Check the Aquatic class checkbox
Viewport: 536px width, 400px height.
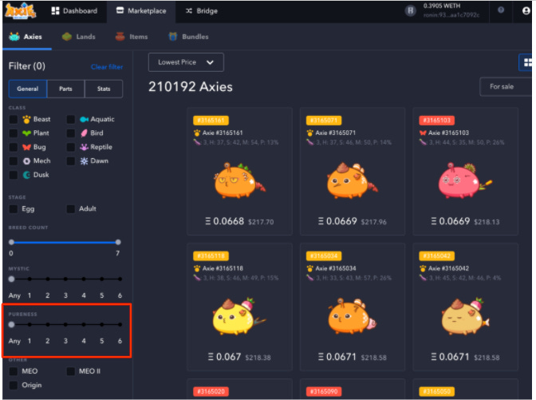[x=70, y=120]
